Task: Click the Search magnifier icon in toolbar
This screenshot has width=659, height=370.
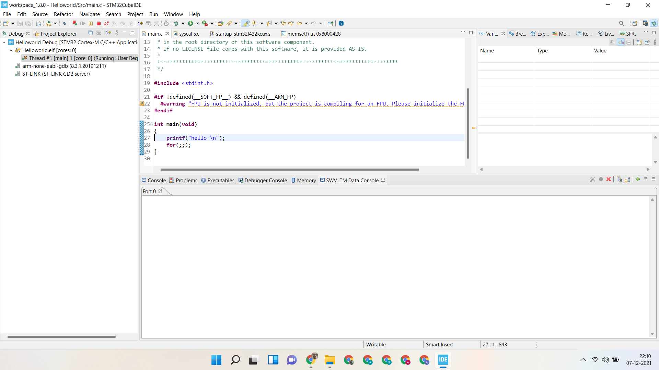Action: (622, 23)
